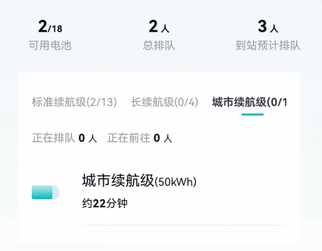322x251 pixels.
Task: Switch to 标准续航级(2/13) tab
Action: click(74, 102)
